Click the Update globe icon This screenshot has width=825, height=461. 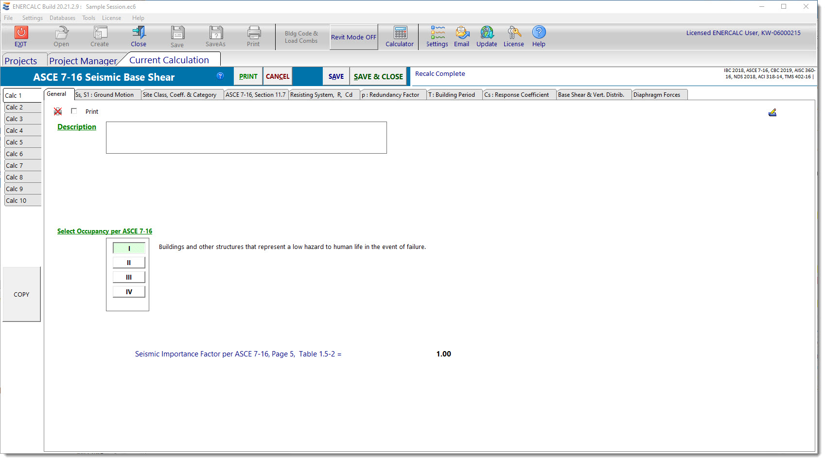tap(487, 33)
